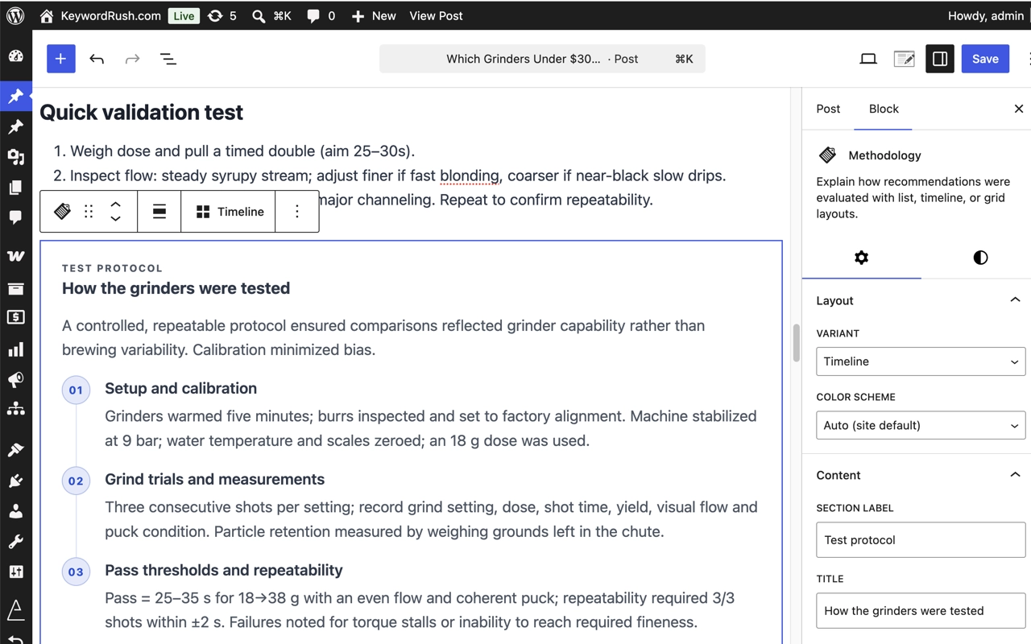This screenshot has height=644, width=1031.
Task: Open Media library sidebar icon
Action: (15, 157)
